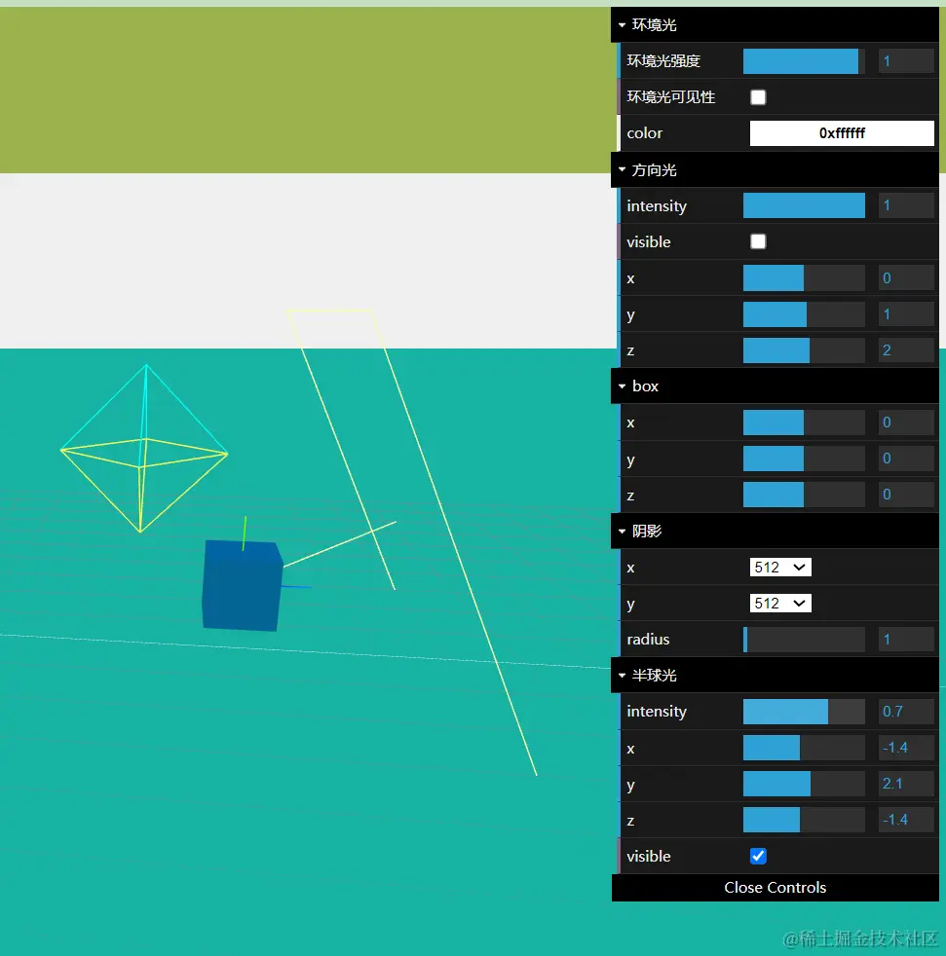Select the 方向光 x value field
Viewport: 946px width, 956px height.
coord(906,278)
